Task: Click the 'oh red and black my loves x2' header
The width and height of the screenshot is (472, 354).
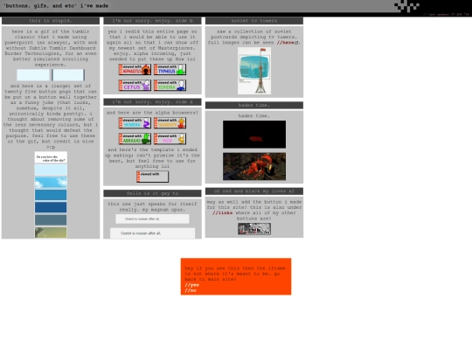Action: 254,191
